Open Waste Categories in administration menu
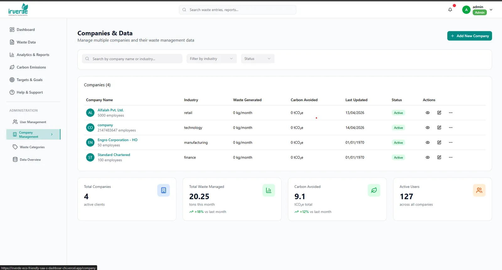Screen dimensions: 502x270 [x=32, y=147]
